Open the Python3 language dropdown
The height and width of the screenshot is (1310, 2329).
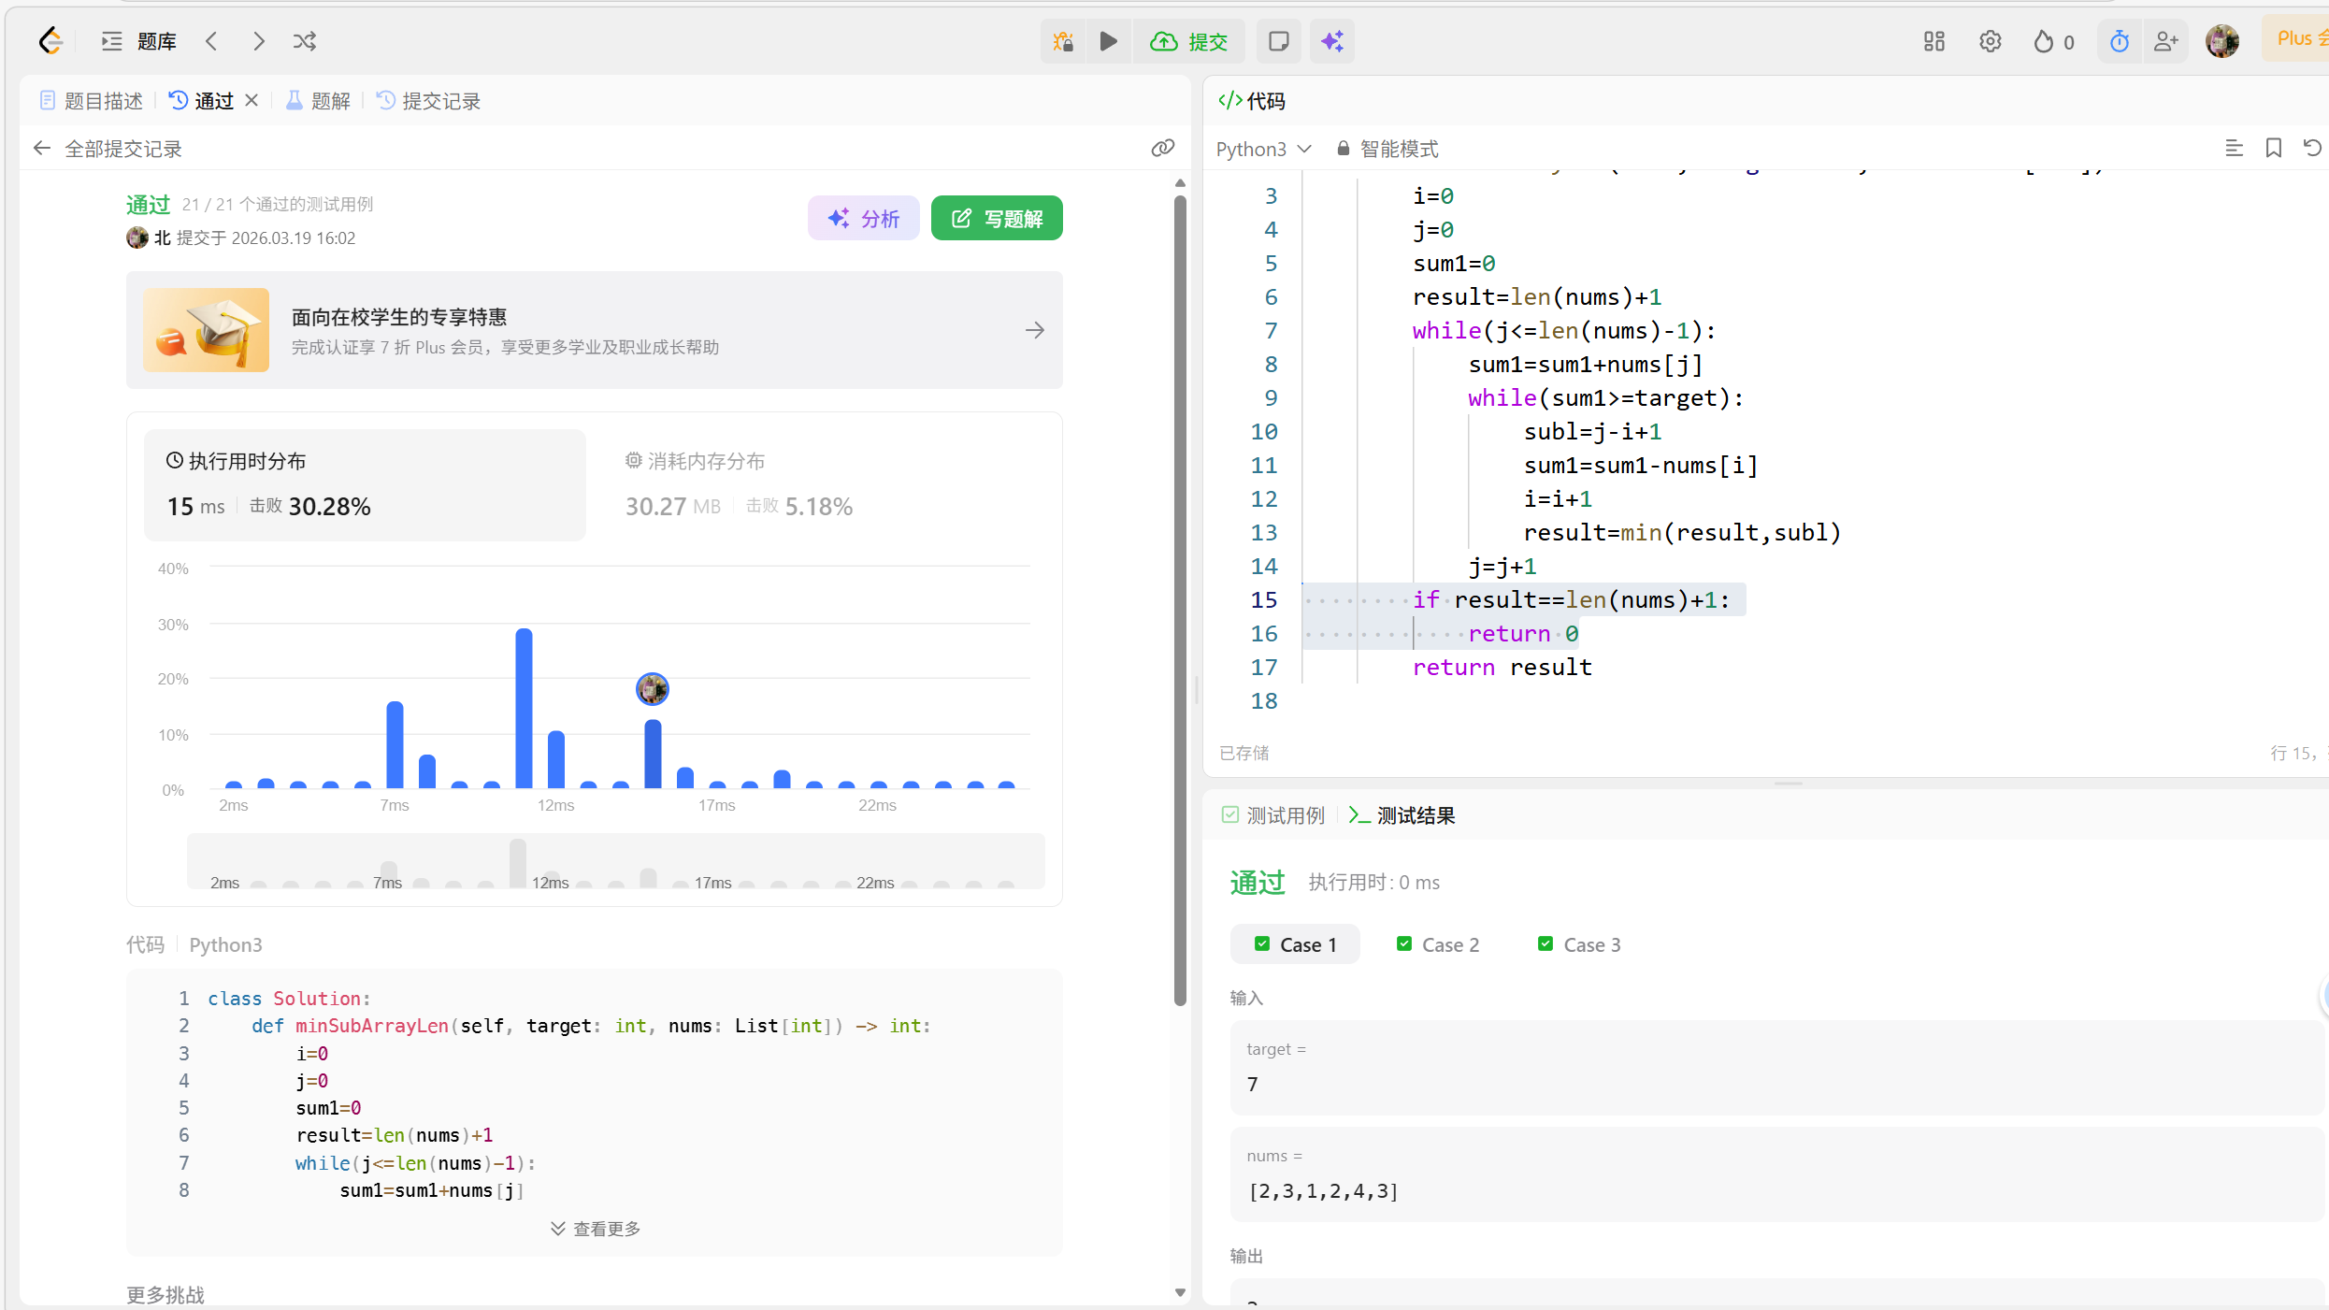[1263, 149]
